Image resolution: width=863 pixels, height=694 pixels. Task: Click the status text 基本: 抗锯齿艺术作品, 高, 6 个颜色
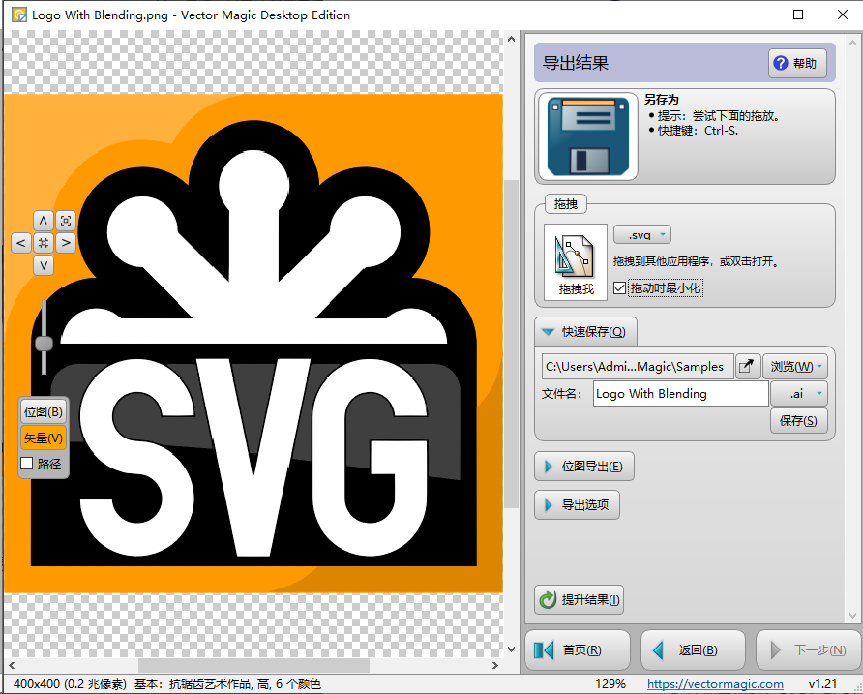pos(227,684)
